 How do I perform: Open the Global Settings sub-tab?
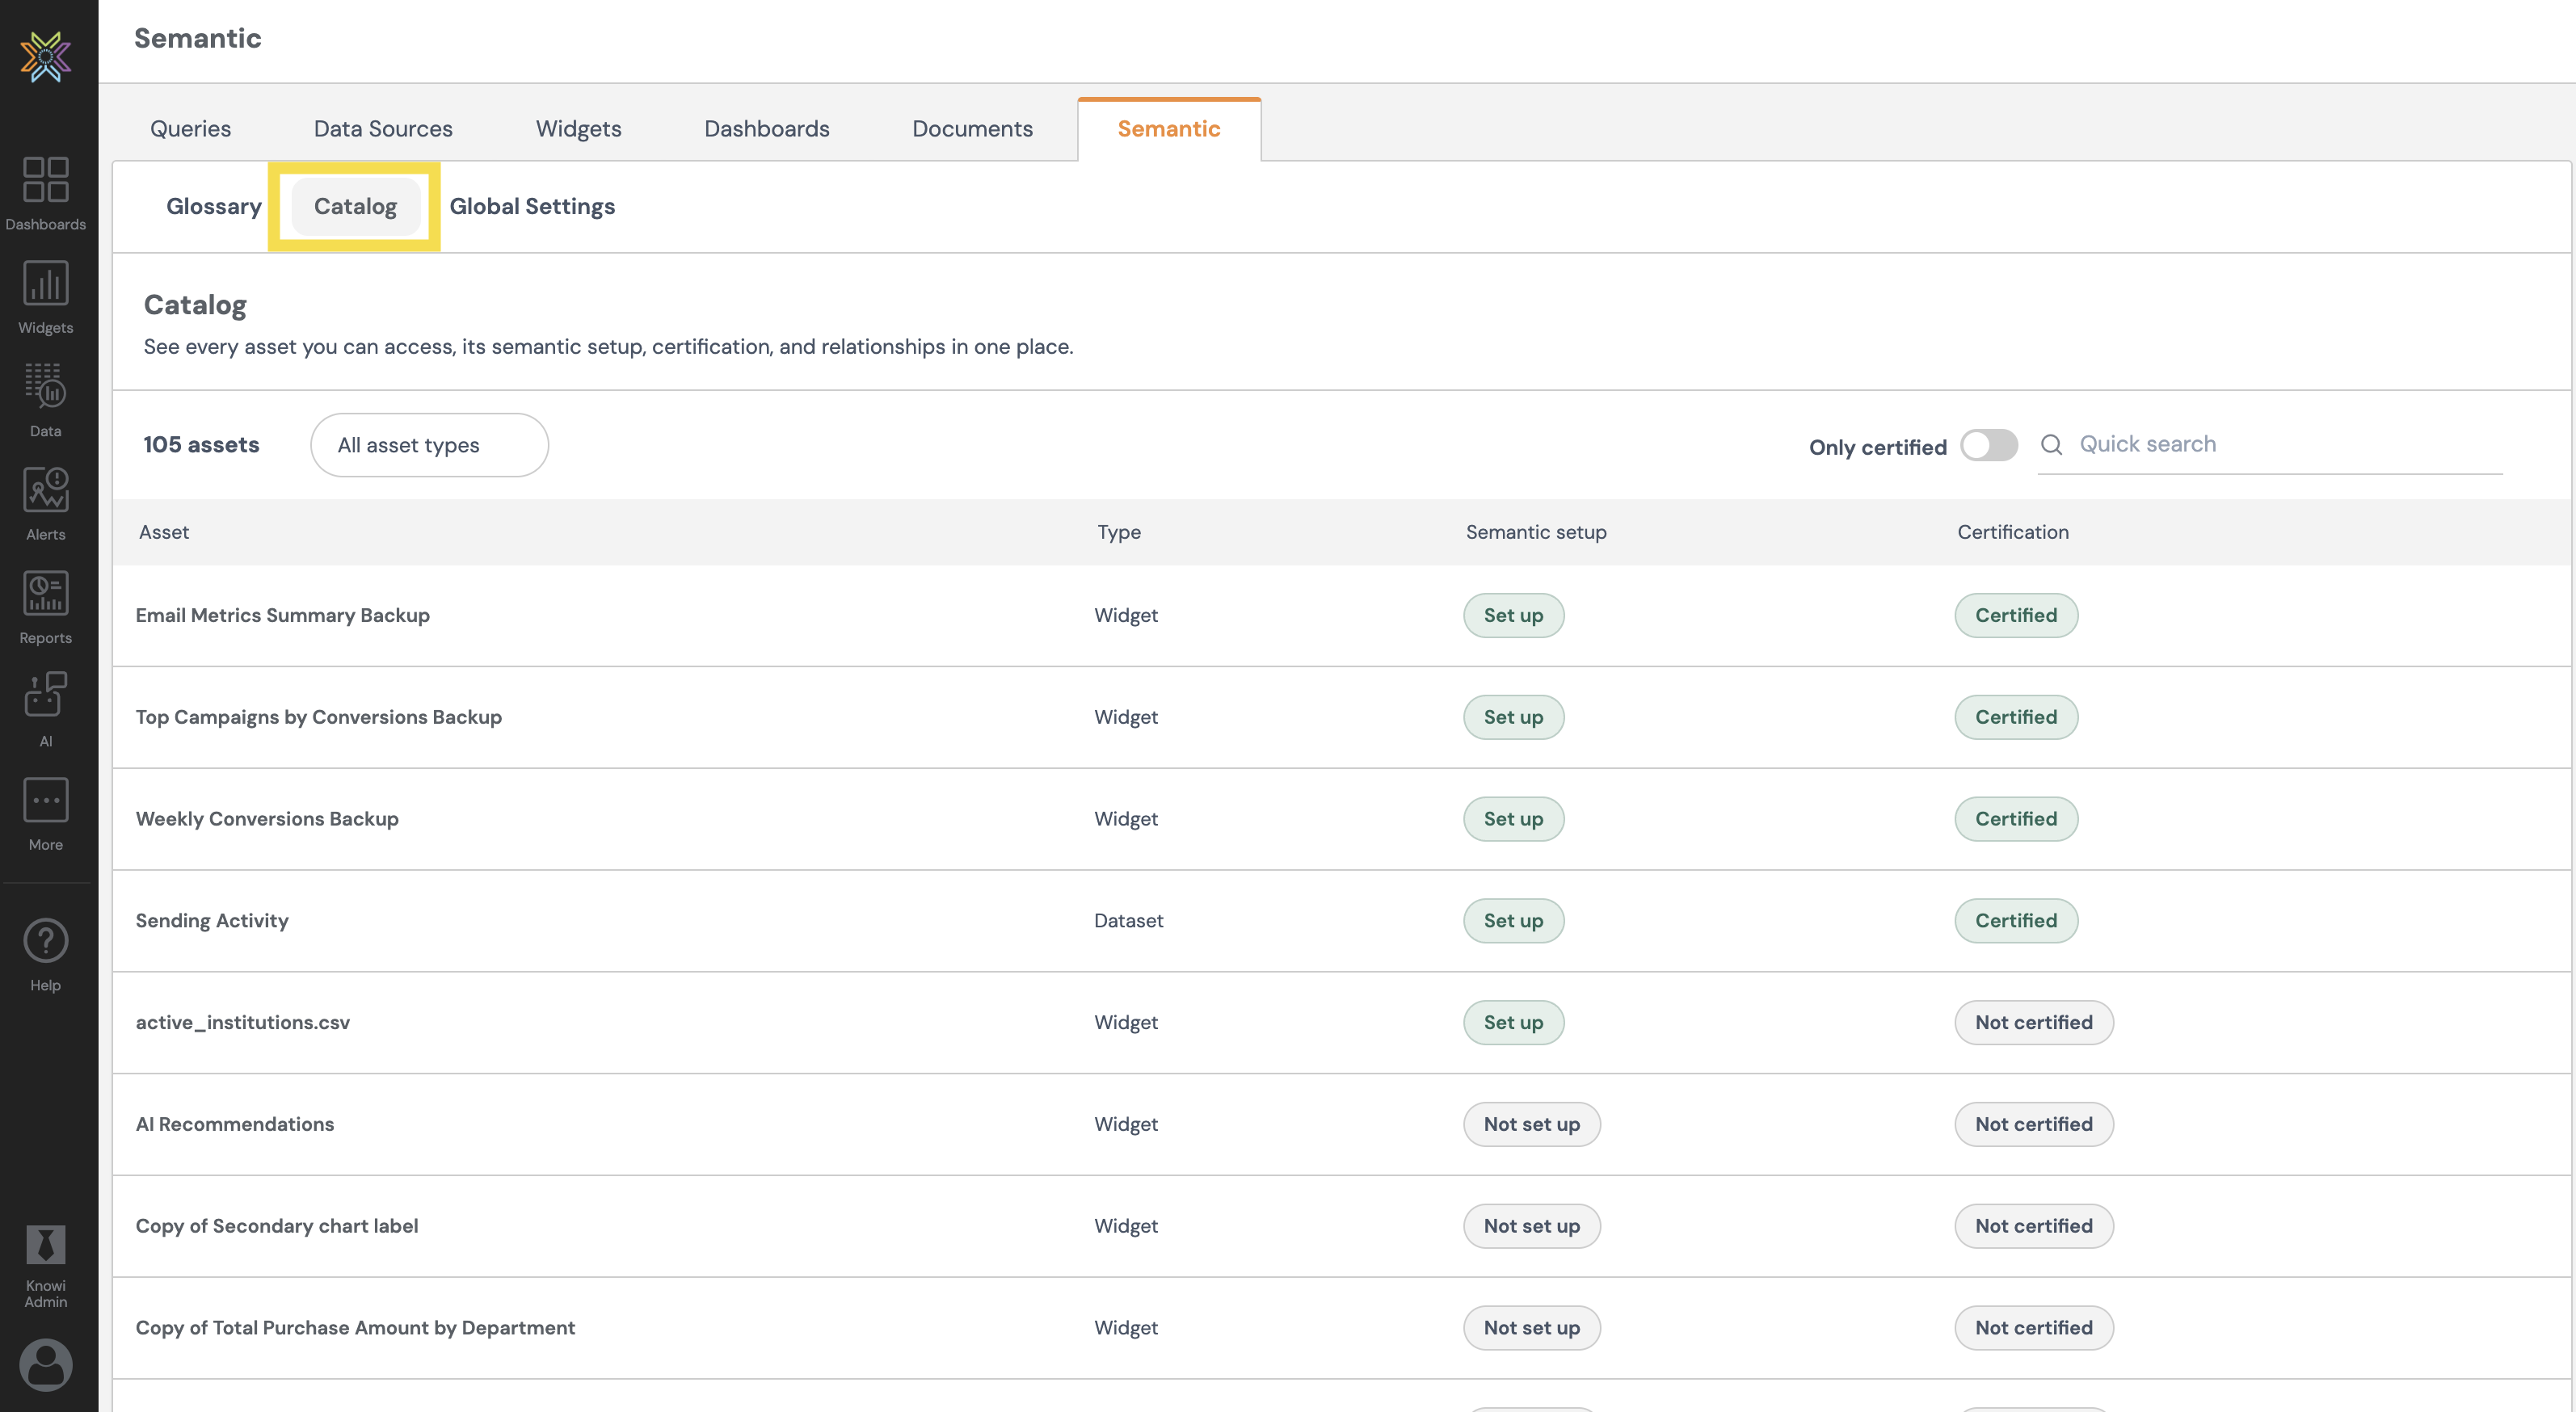click(532, 206)
